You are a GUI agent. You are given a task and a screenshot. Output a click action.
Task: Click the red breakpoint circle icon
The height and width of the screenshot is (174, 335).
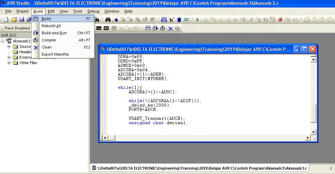coord(280,20)
